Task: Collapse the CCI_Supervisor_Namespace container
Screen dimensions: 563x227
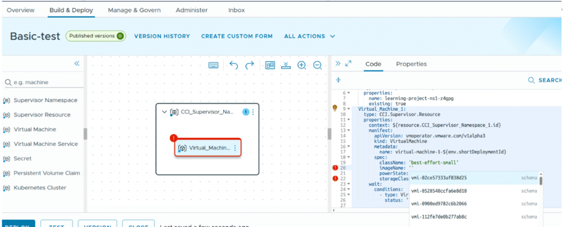Action: click(164, 112)
